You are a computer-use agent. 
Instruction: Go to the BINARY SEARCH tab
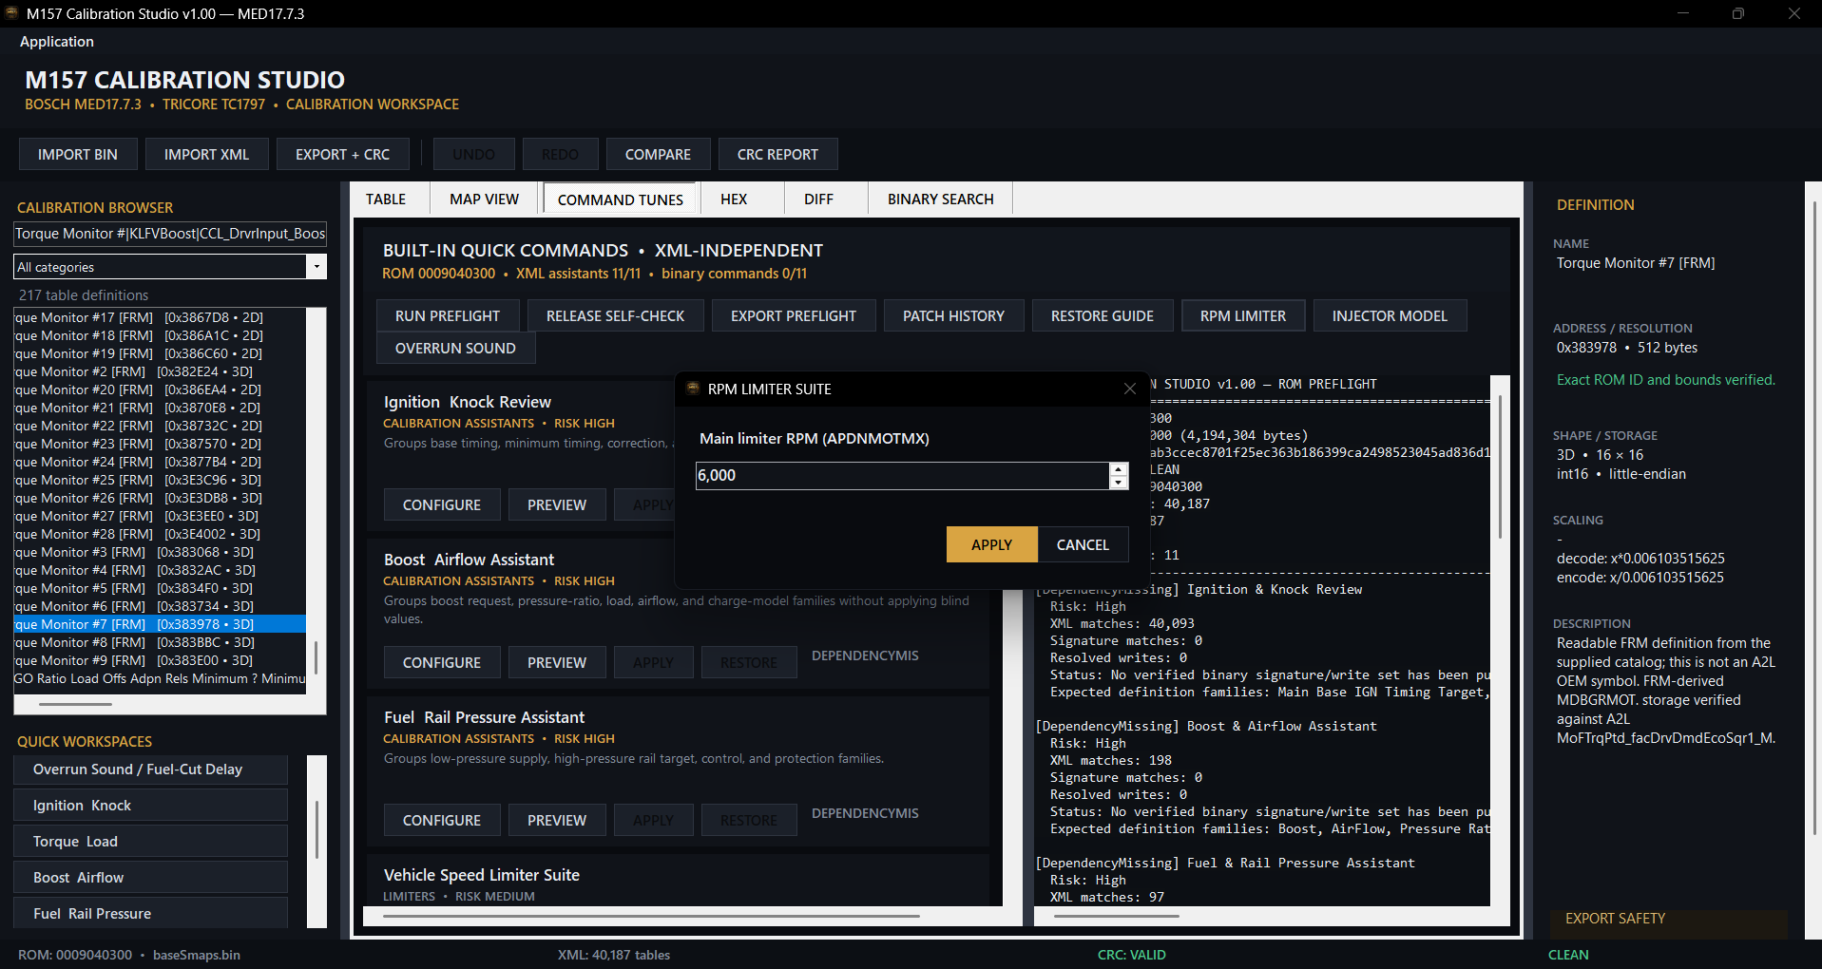point(941,199)
